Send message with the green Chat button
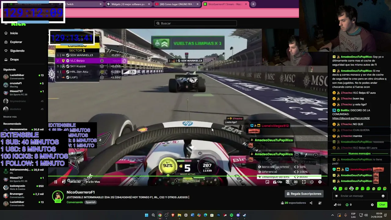This screenshot has height=220, width=391. coord(382,205)
